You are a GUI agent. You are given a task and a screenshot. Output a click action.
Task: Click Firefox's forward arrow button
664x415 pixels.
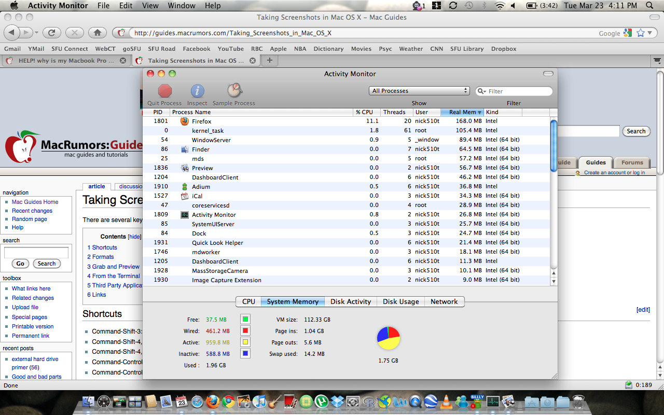point(27,33)
